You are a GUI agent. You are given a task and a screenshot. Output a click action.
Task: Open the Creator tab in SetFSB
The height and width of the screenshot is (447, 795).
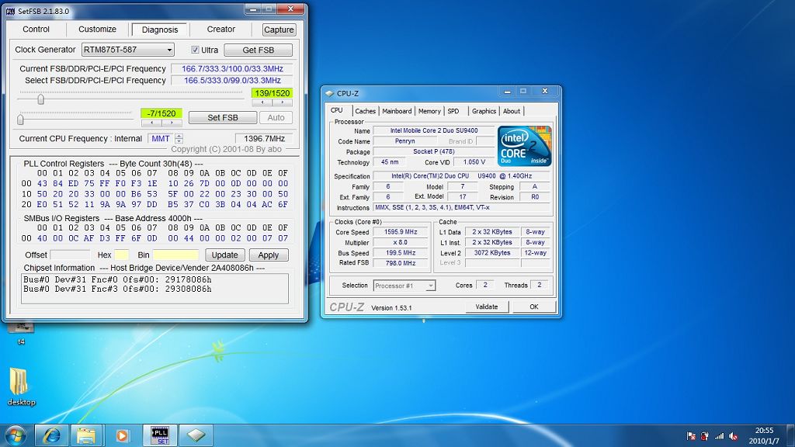[221, 29]
